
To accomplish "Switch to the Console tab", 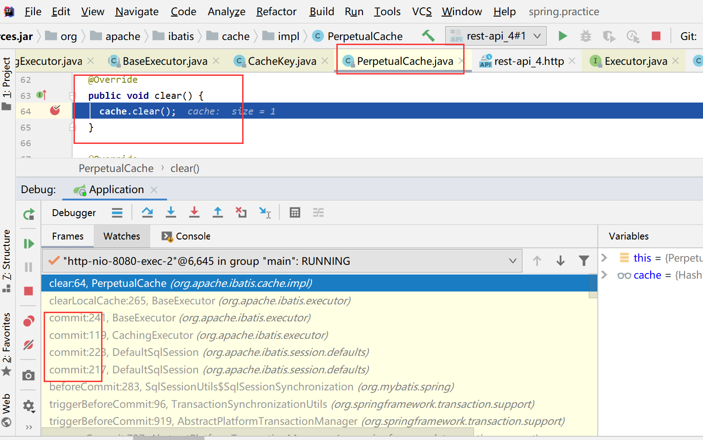I will 186,236.
